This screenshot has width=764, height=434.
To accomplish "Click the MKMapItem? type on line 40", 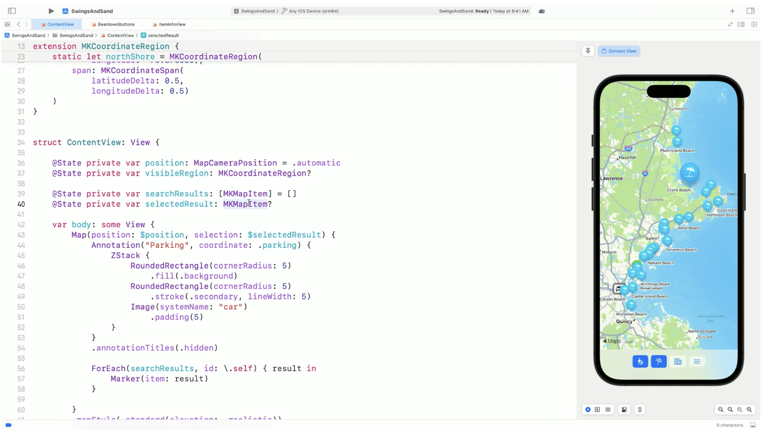I will tap(247, 204).
